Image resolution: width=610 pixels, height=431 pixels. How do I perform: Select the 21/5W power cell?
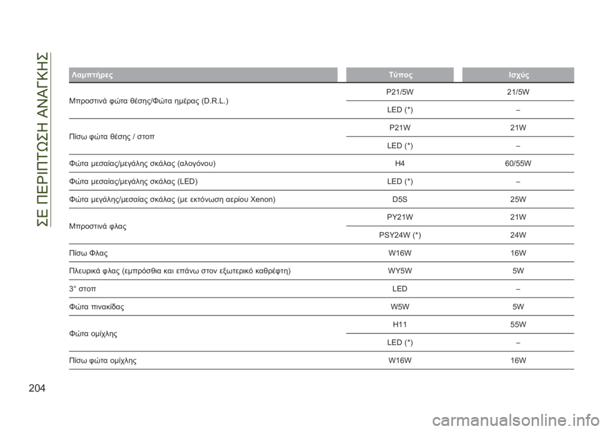[518, 92]
